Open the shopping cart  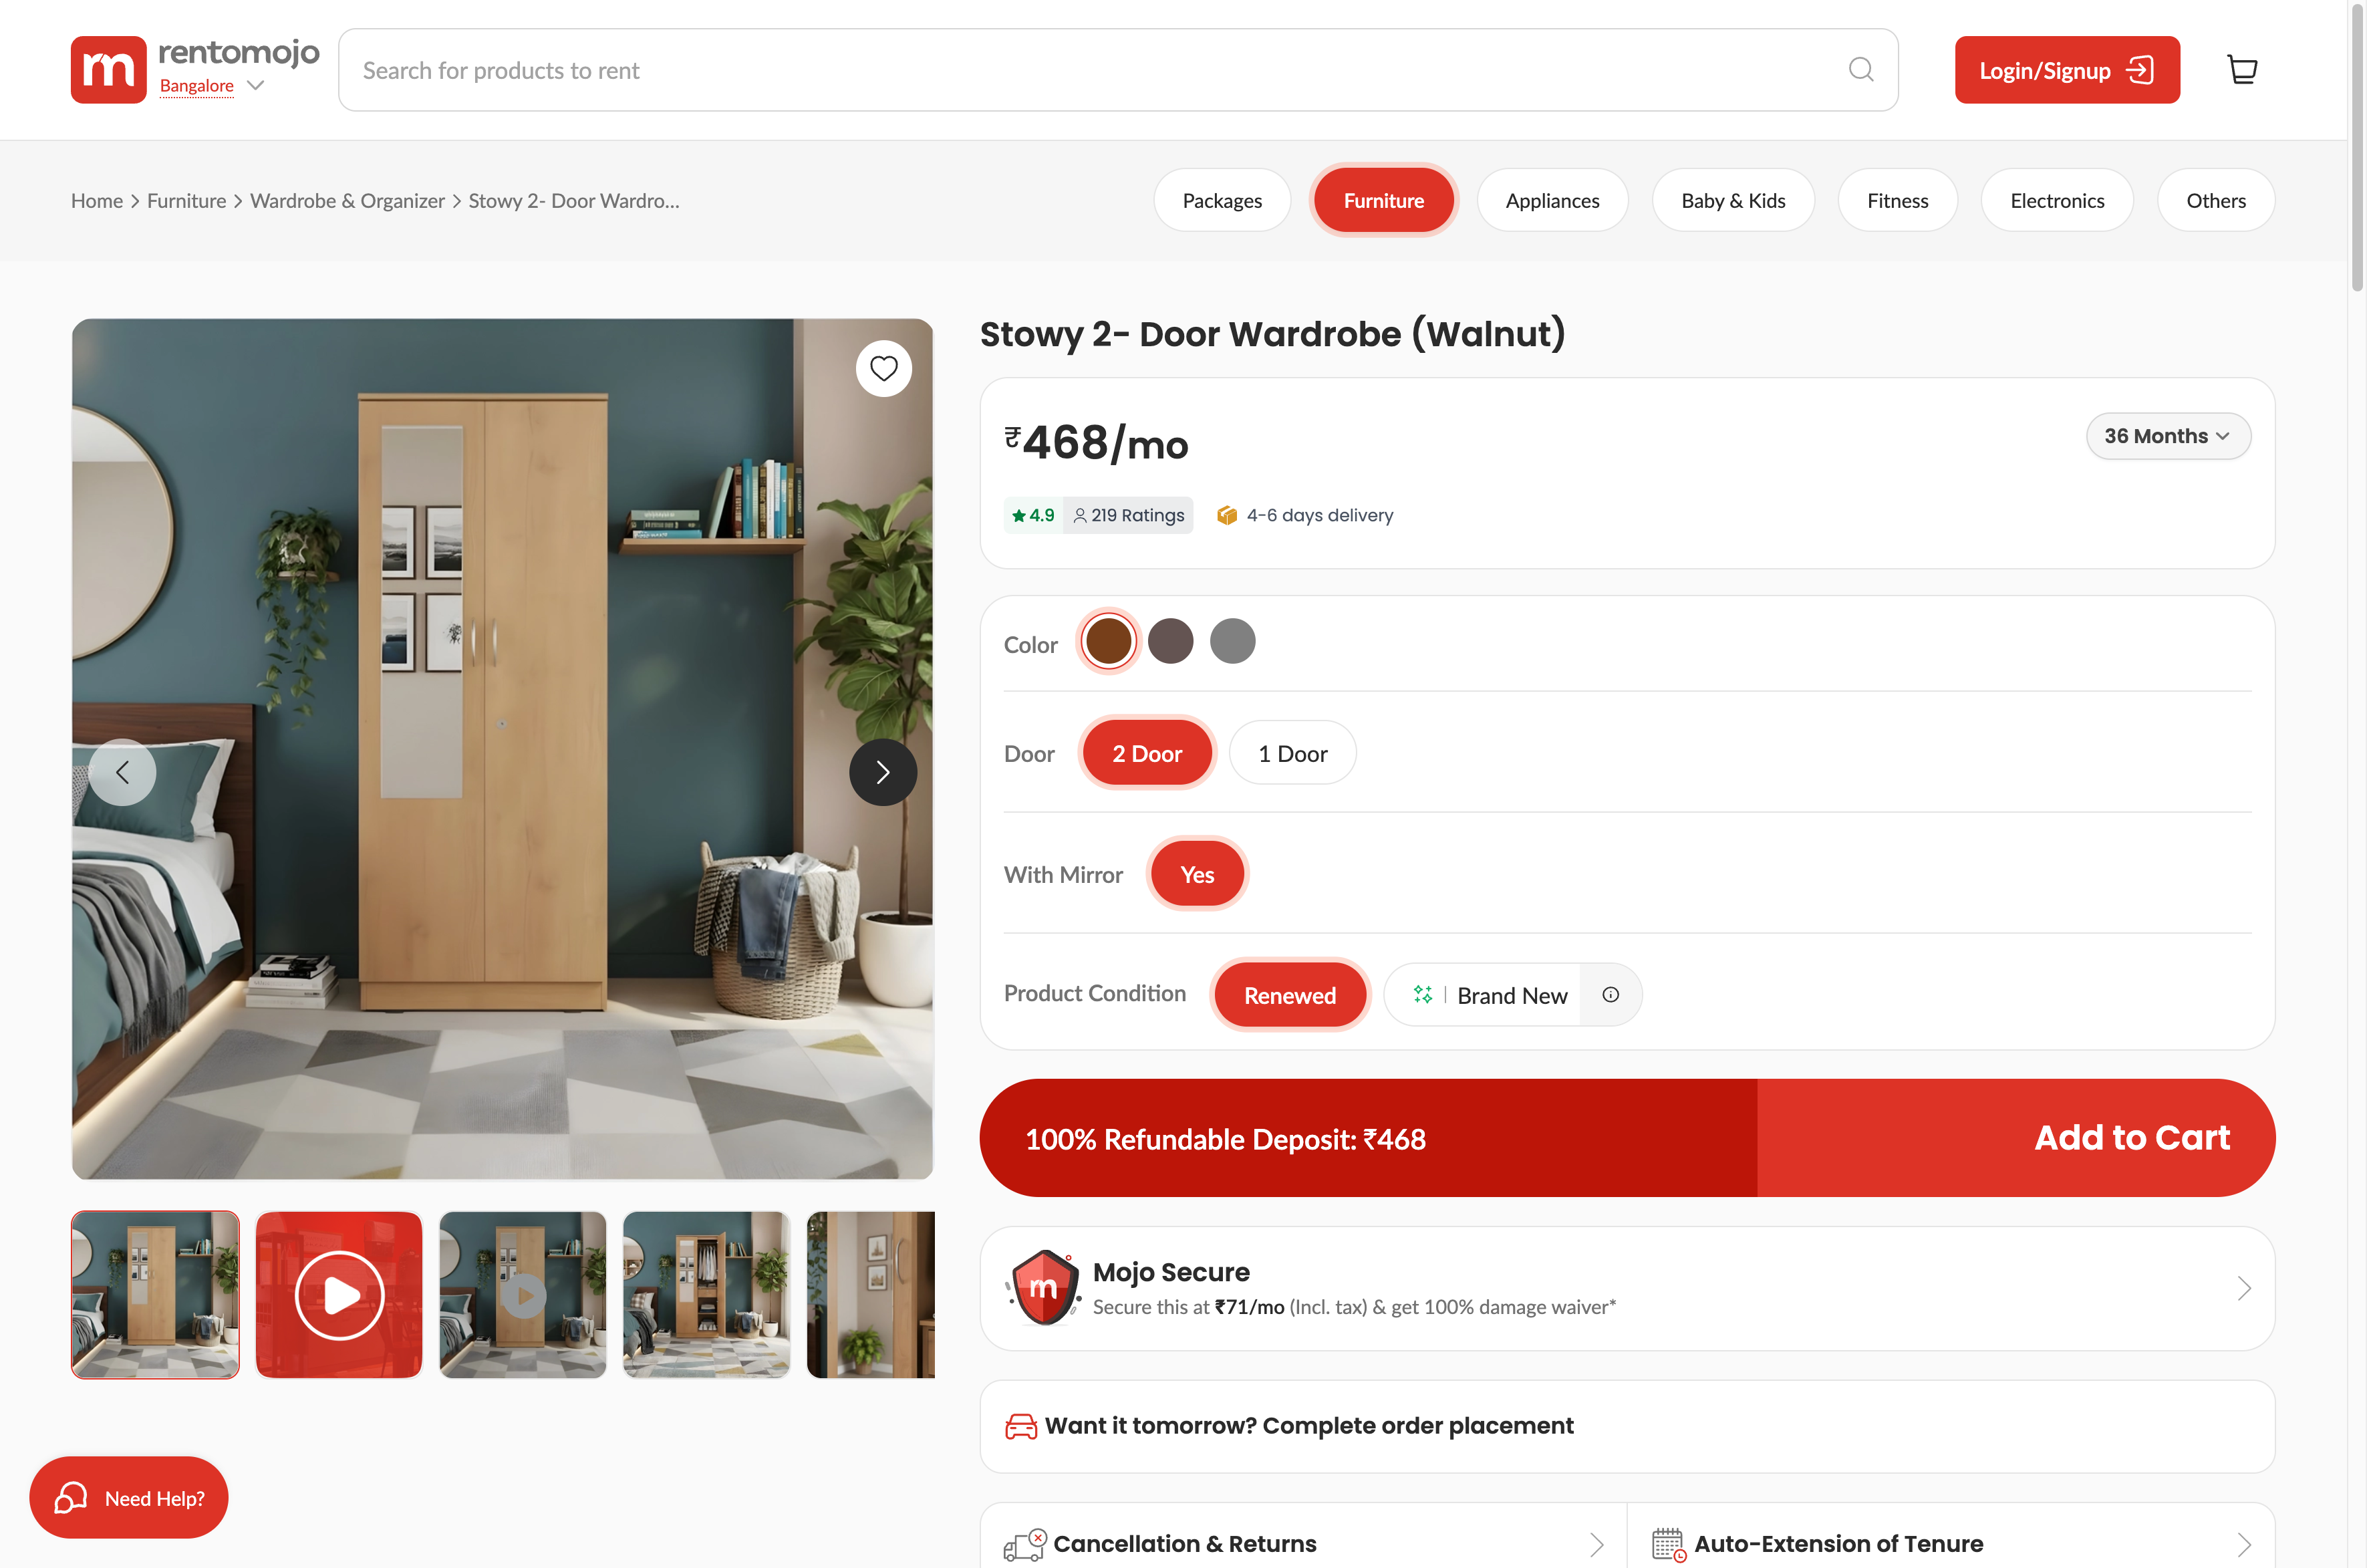[2242, 69]
